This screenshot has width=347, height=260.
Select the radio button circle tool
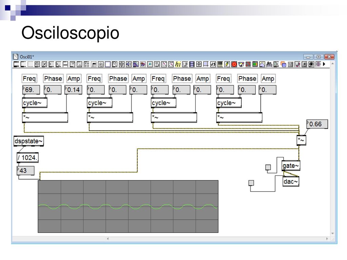coord(311,64)
